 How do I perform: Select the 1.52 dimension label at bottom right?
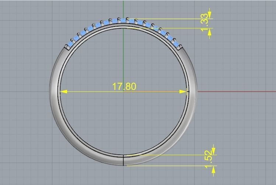click(209, 159)
